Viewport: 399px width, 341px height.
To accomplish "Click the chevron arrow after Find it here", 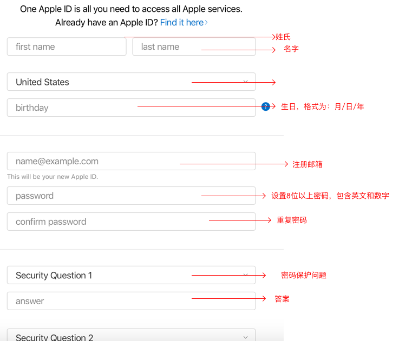I will (x=206, y=23).
